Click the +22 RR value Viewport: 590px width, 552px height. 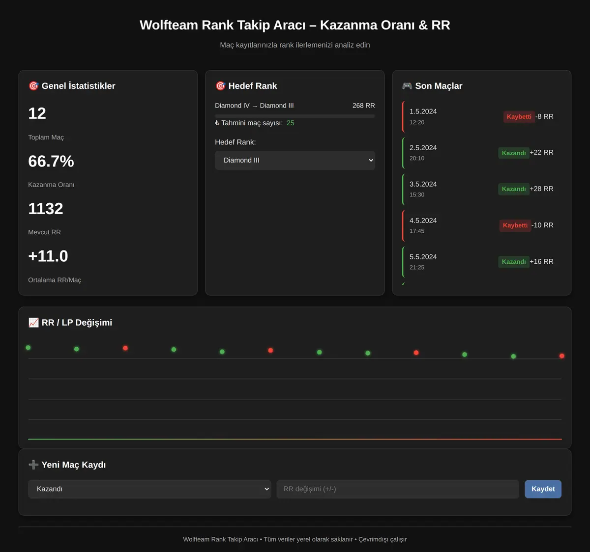click(541, 153)
